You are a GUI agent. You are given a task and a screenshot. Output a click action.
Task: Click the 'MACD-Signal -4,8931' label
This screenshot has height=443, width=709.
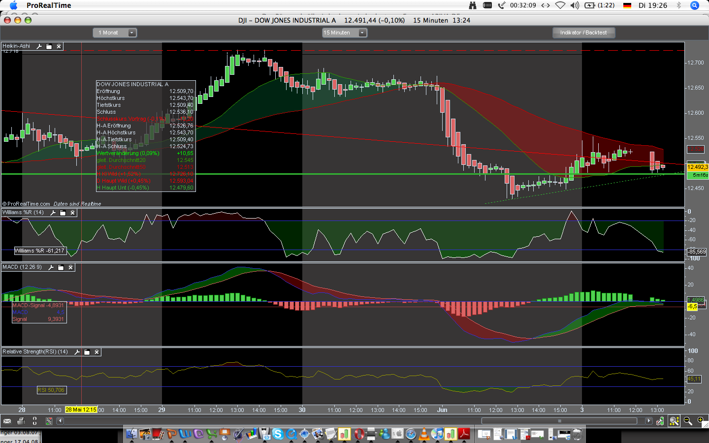tap(38, 305)
